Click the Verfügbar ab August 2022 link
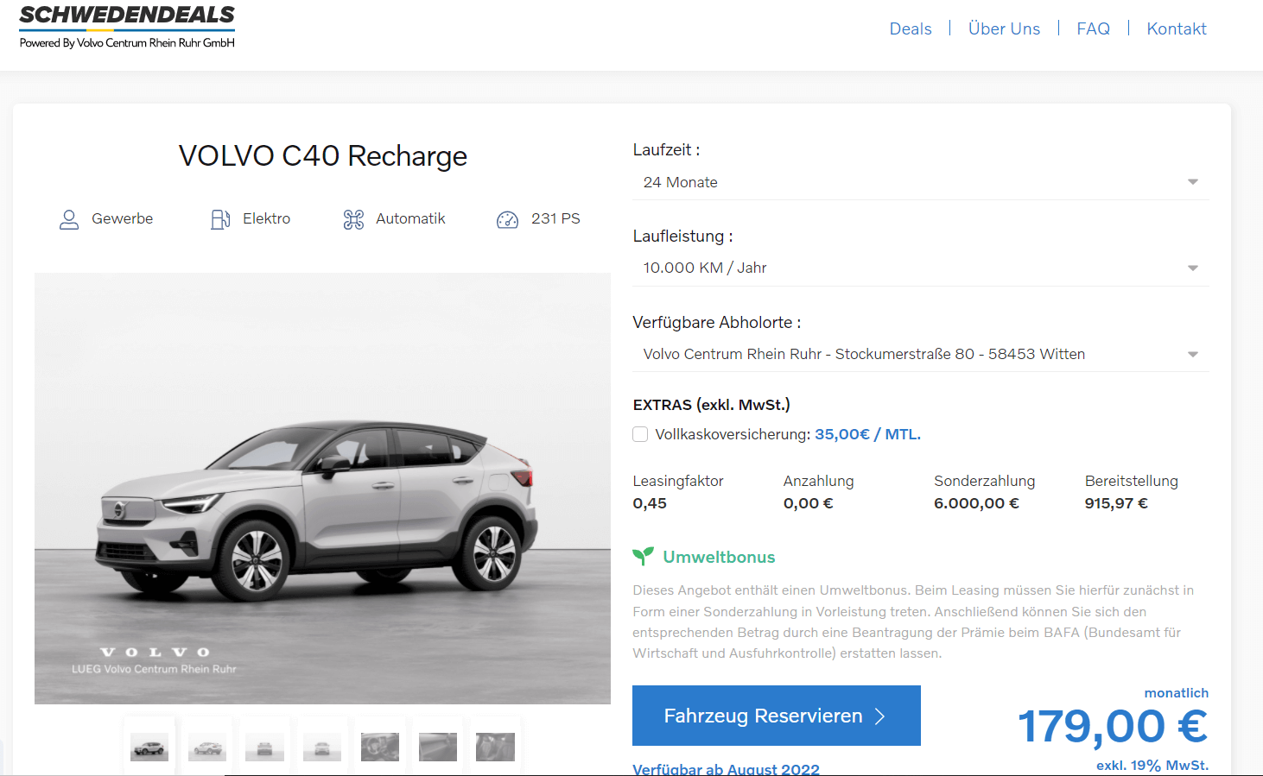Image resolution: width=1263 pixels, height=776 pixels. point(726,769)
